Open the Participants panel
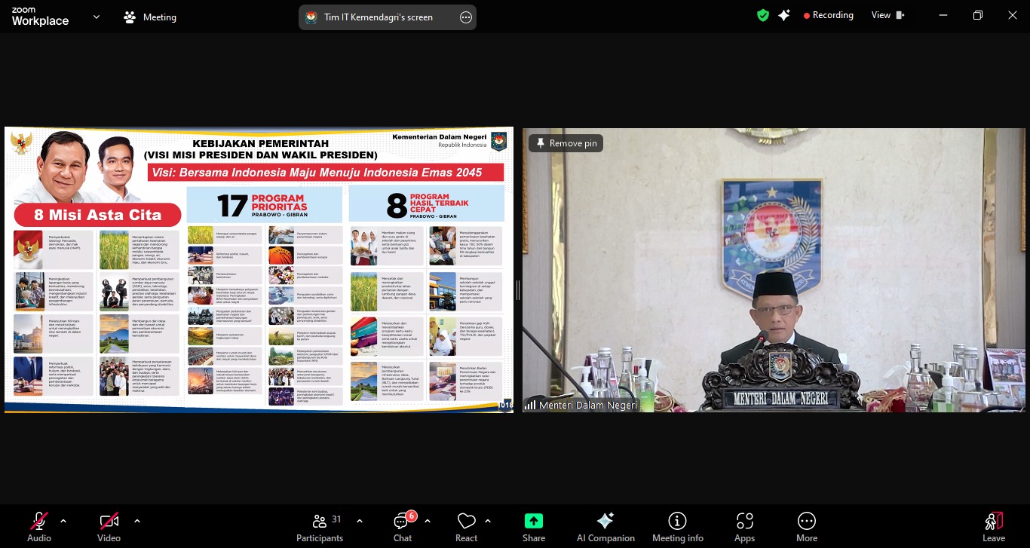Image resolution: width=1030 pixels, height=548 pixels. pyautogui.click(x=320, y=527)
